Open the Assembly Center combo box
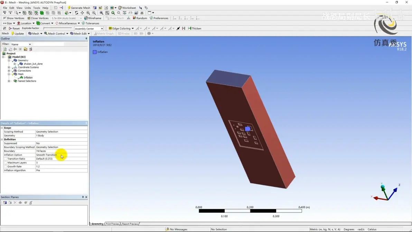The width and height of the screenshot is (412, 232). (89, 29)
